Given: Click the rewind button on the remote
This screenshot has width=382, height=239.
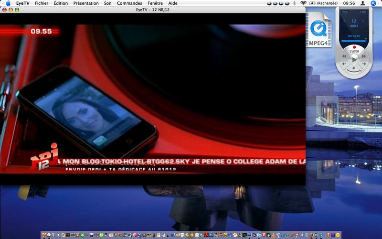Looking at the screenshot, I should pos(344,56).
